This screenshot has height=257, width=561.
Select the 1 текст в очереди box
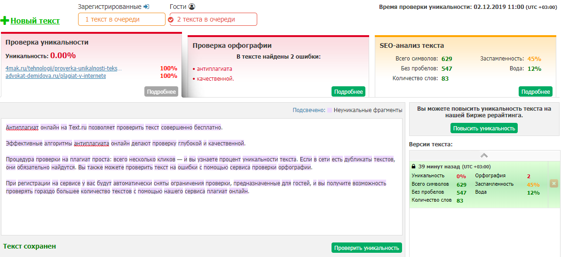point(122,19)
